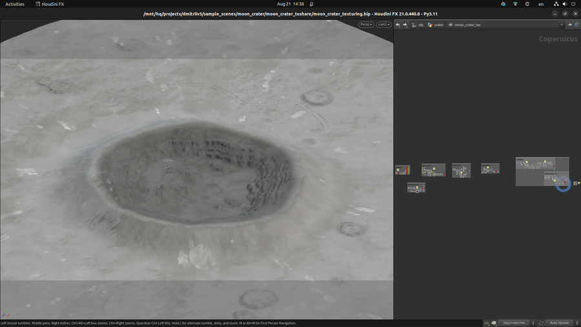Click the back navigation arrow in network path bar

click(398, 25)
